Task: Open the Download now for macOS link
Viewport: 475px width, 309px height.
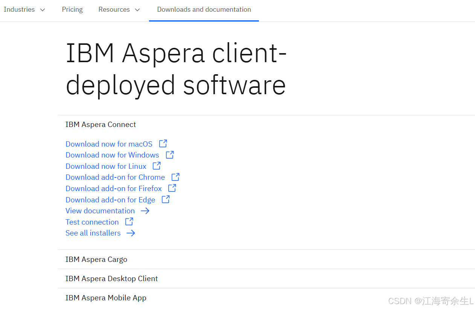Action: pos(109,144)
